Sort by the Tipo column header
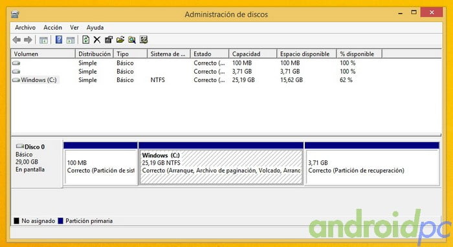The width and height of the screenshot is (453, 247). 131,54
